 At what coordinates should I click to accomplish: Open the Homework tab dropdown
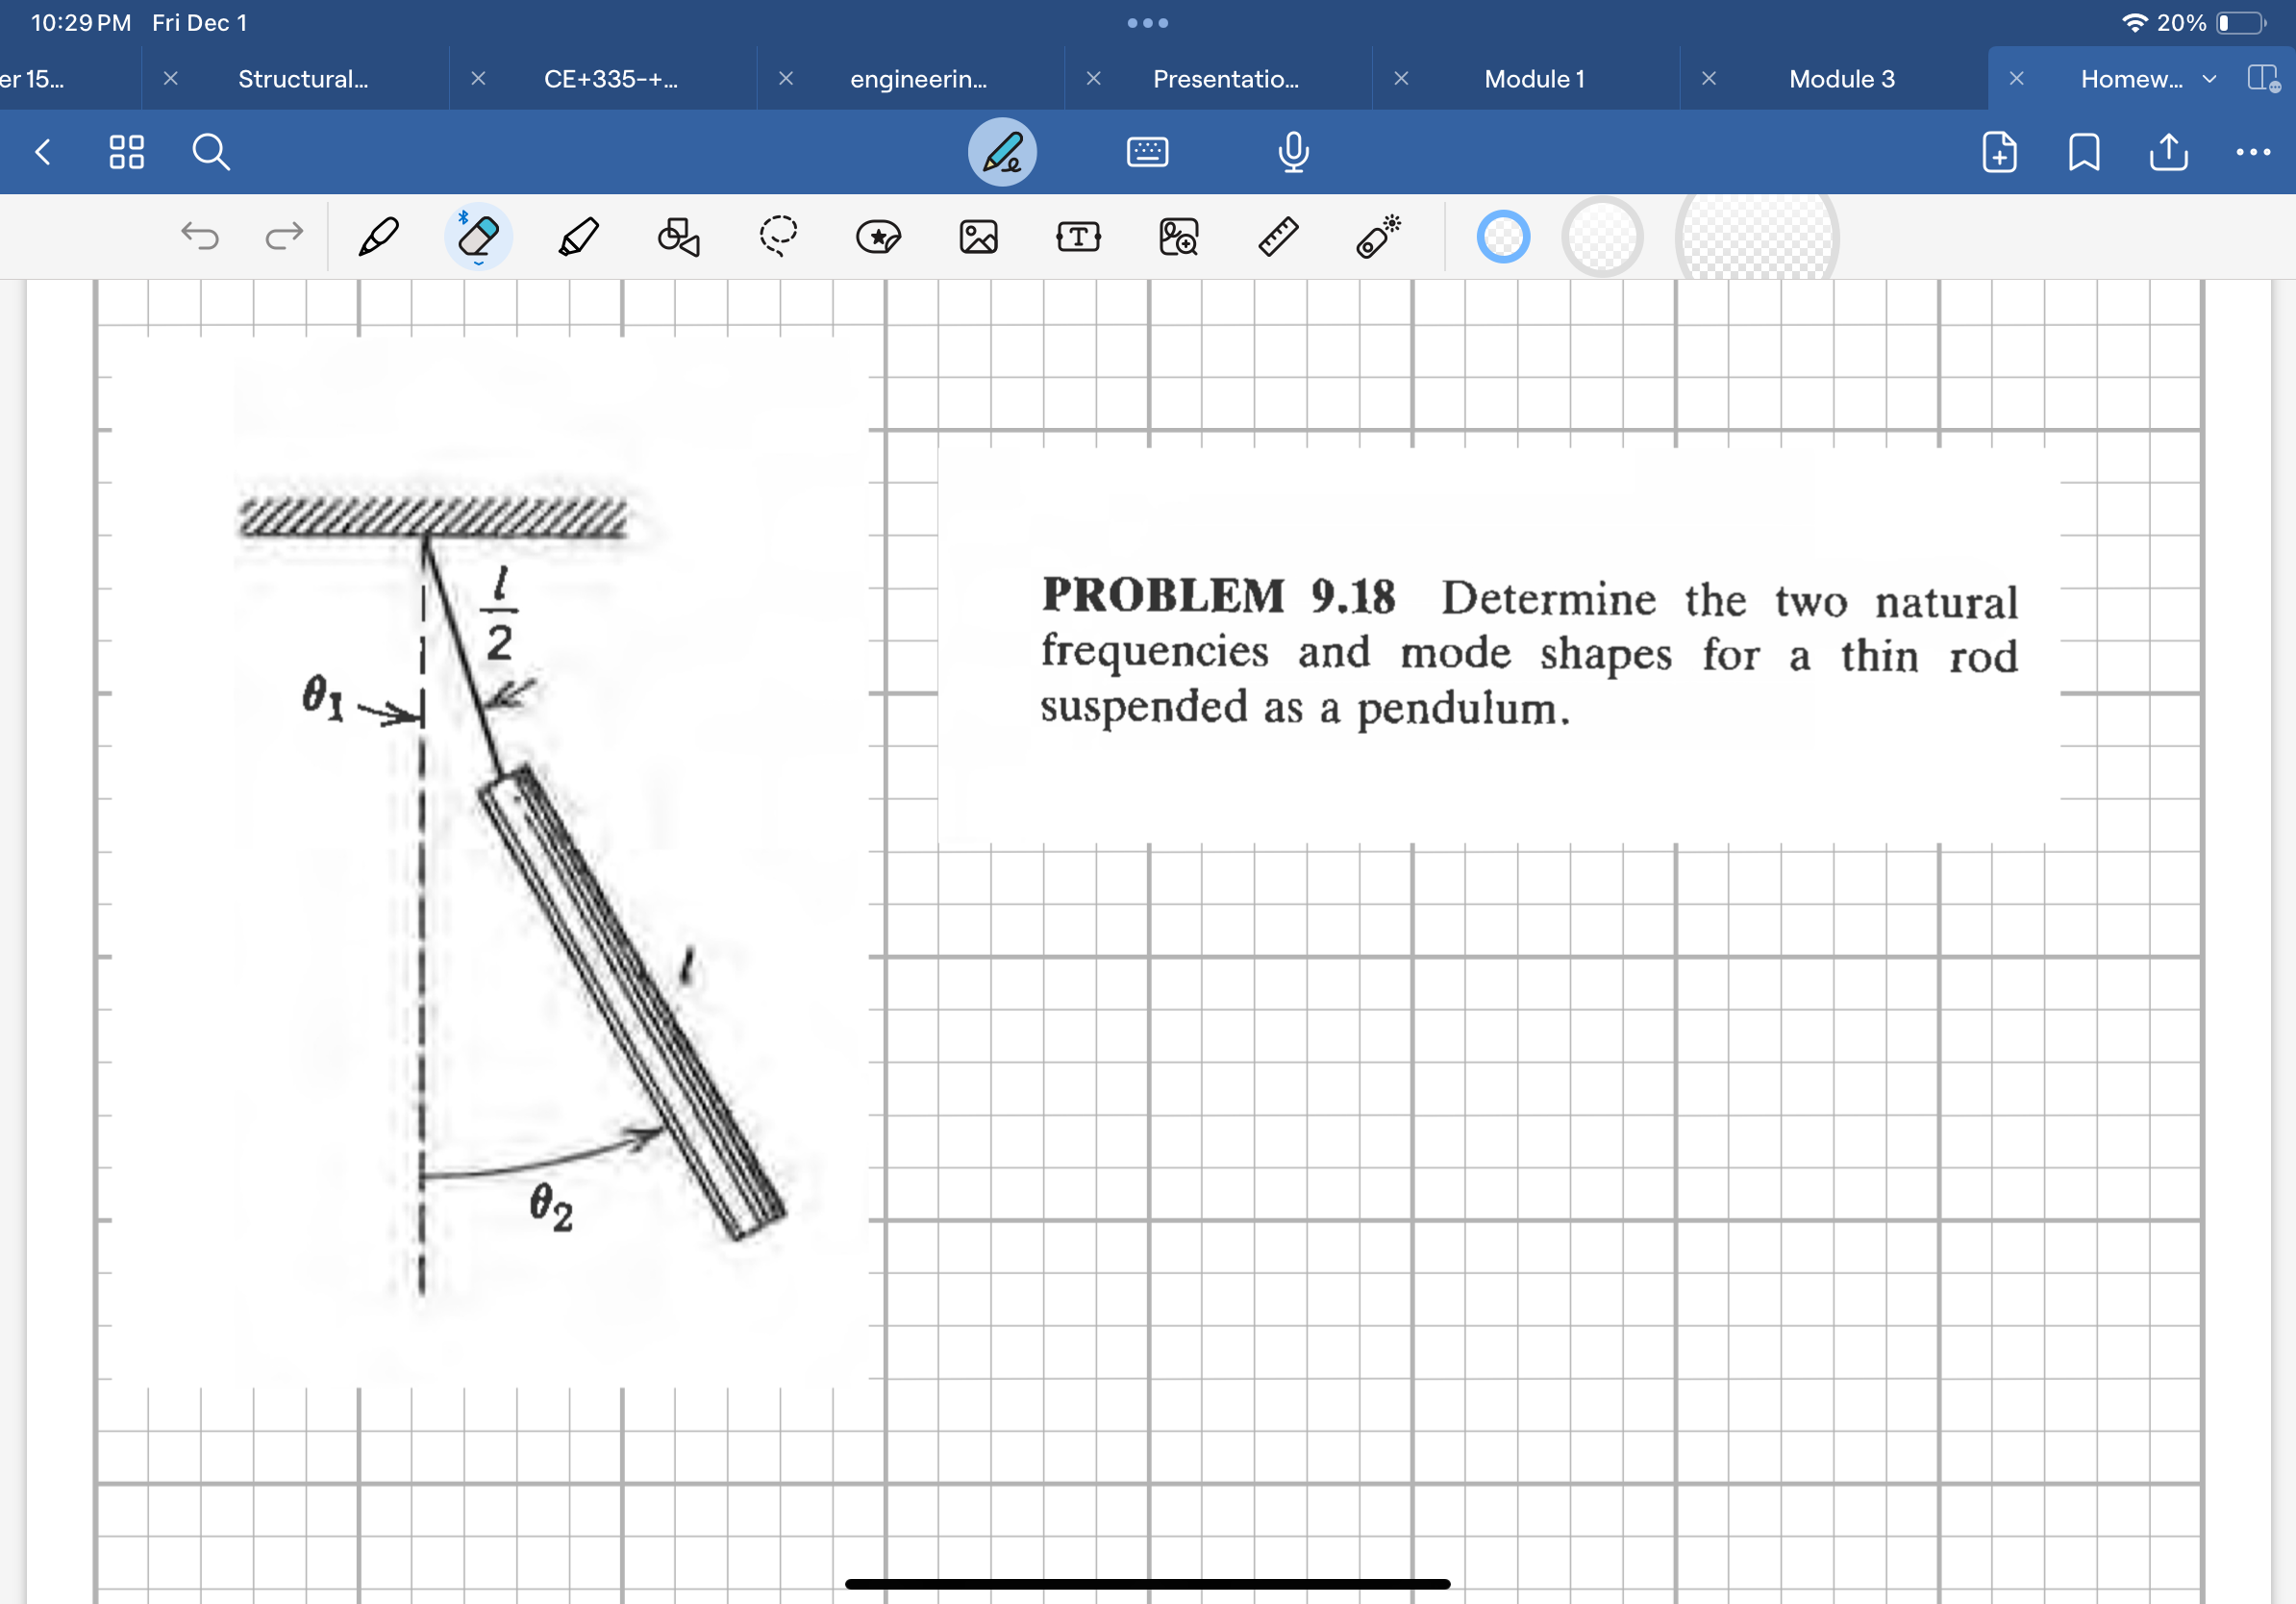pos(2210,79)
